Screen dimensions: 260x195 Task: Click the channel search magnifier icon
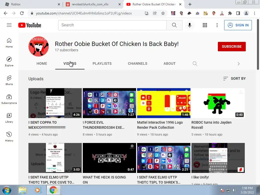tap(195, 64)
